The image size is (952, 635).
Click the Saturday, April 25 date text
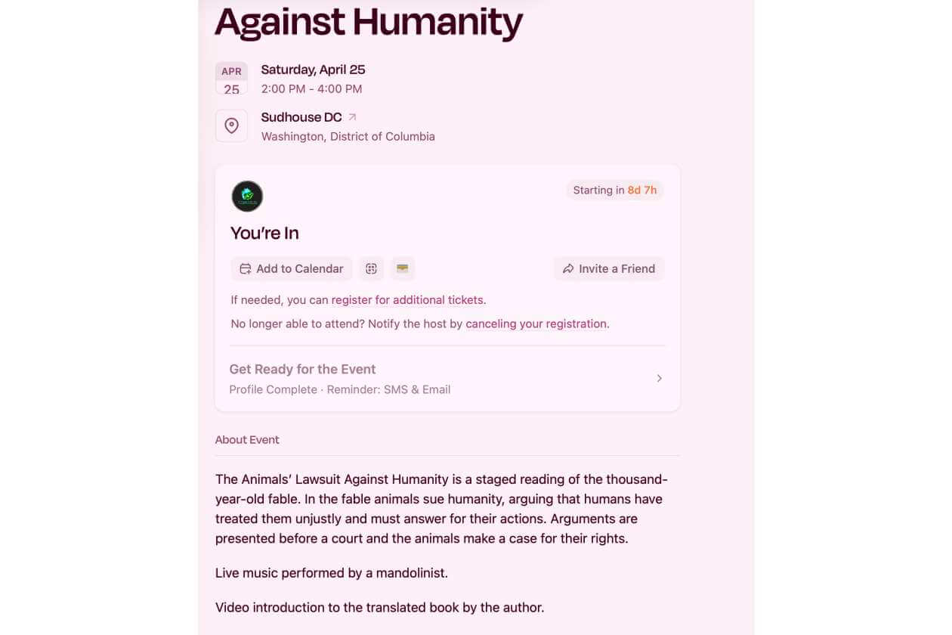(x=313, y=70)
